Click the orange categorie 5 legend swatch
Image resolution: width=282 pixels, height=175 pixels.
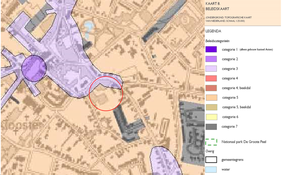[211, 98]
